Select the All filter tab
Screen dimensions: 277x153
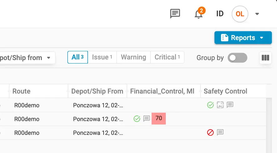pos(78,57)
